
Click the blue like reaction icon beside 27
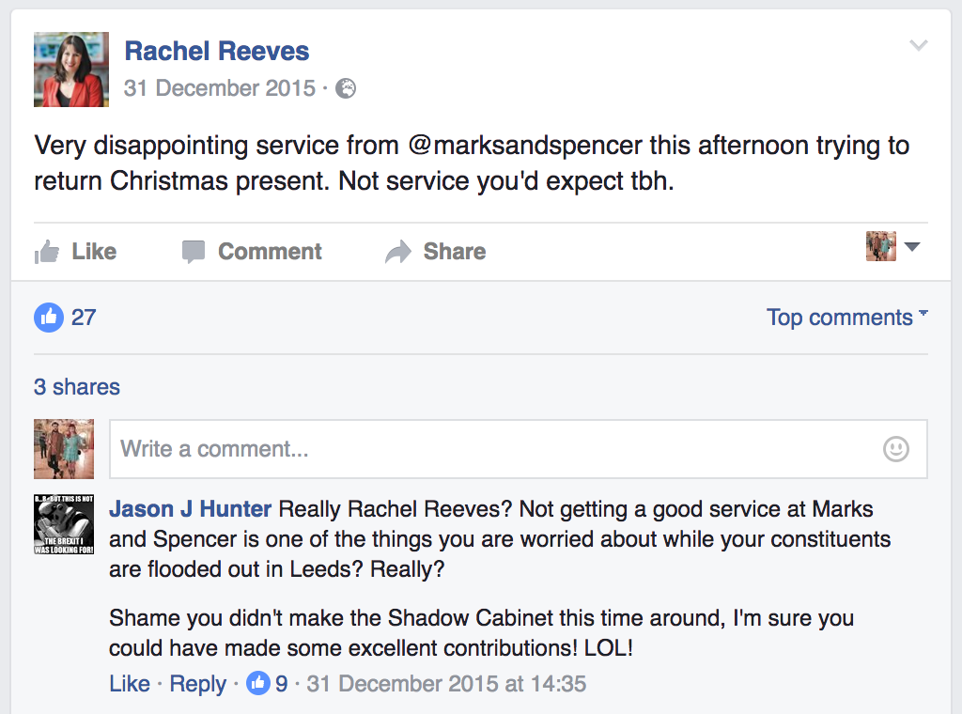[49, 318]
